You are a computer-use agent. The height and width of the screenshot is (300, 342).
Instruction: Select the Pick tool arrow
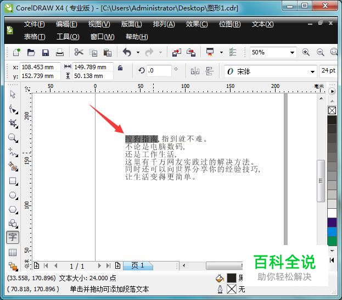[13, 95]
